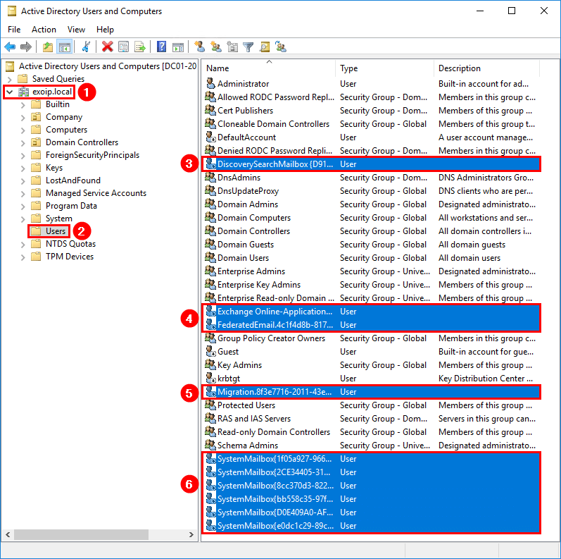This screenshot has width=561, height=559.
Task: Sort by the Name column header
Action: click(268, 68)
